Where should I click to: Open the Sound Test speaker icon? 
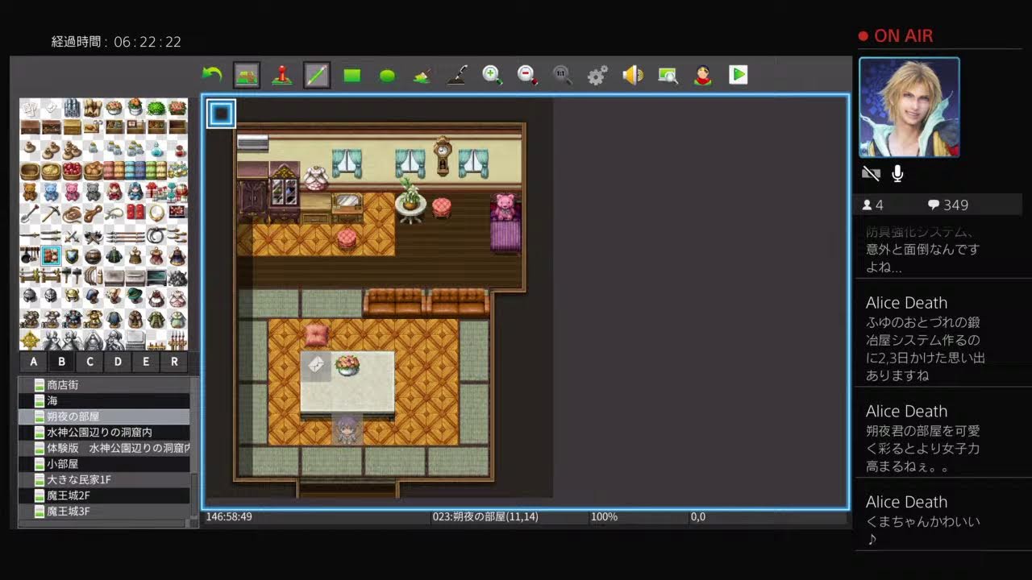click(633, 75)
